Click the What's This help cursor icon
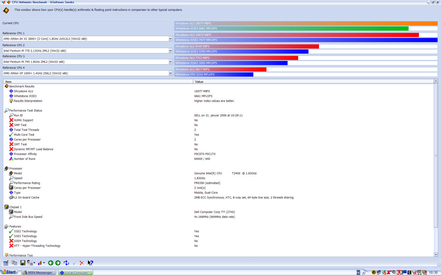 tap(90, 263)
